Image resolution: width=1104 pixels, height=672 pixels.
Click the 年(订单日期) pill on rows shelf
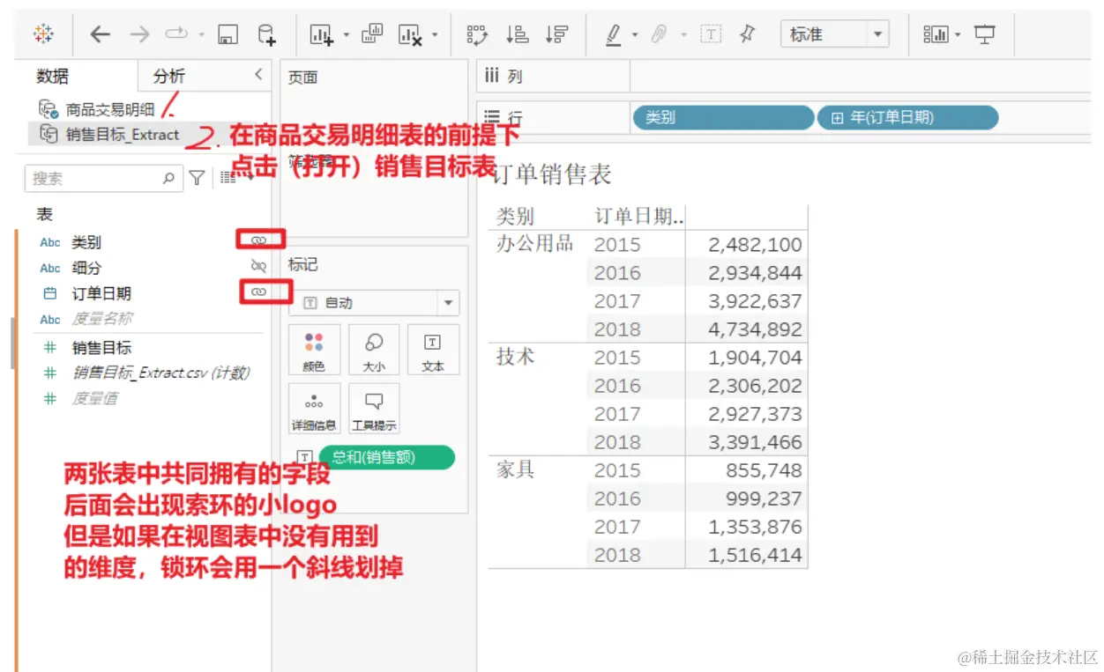[x=907, y=117]
